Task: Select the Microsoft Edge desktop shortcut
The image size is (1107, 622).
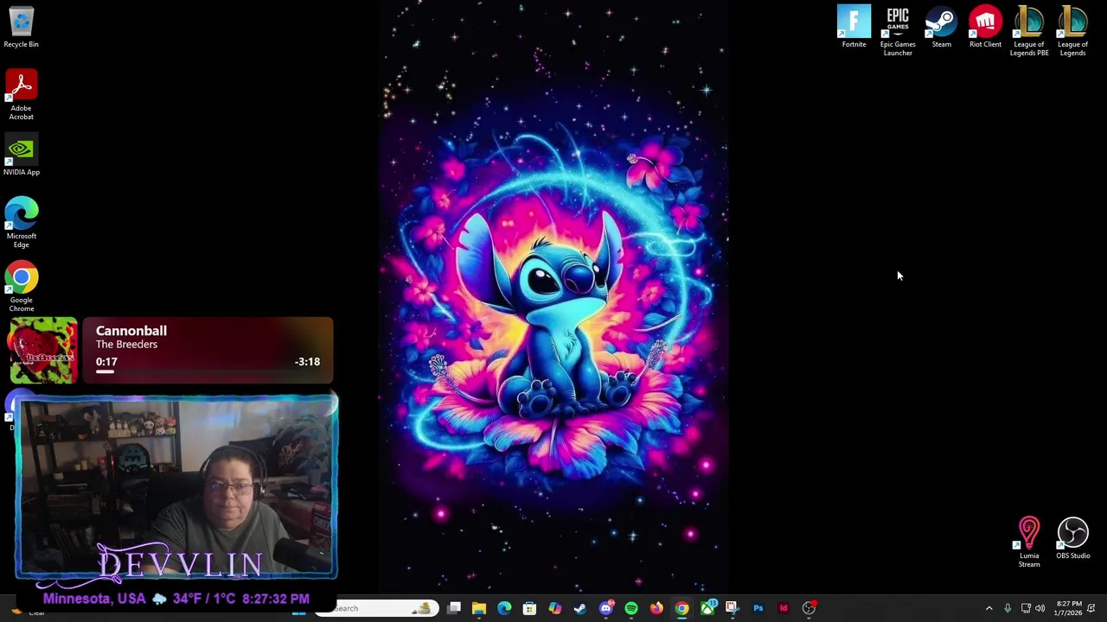Action: (21, 222)
